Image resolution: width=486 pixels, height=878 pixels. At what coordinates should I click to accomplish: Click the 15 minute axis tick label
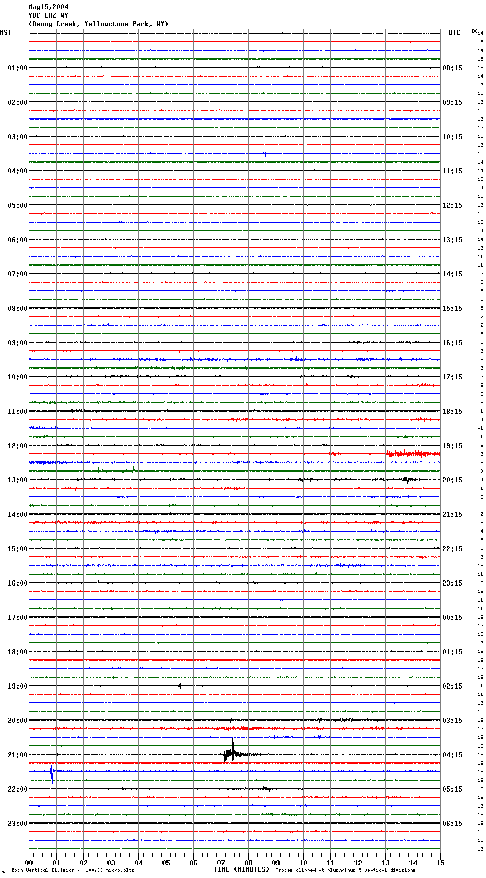[x=440, y=863]
